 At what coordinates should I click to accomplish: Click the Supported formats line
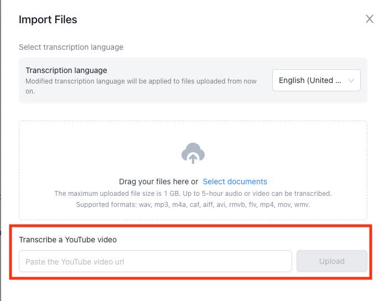193,205
